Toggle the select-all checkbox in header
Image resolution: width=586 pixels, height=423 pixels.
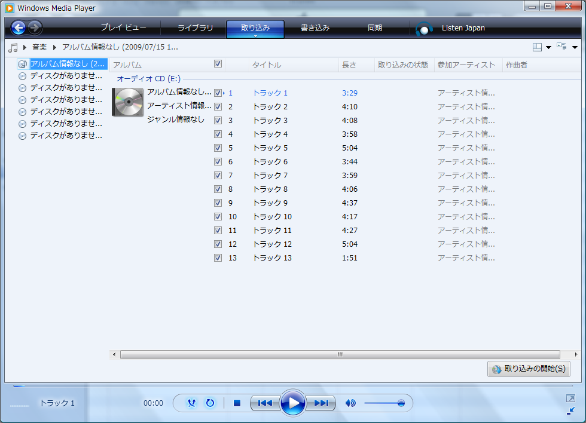218,64
